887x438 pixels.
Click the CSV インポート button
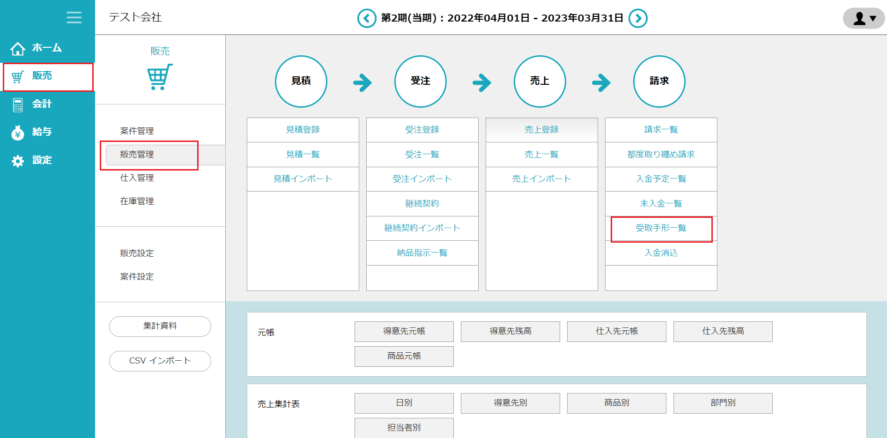[x=160, y=361]
